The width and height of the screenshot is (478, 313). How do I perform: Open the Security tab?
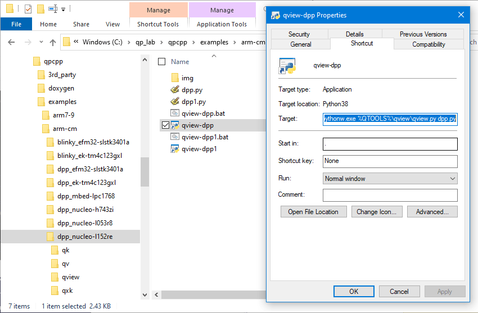[299, 34]
